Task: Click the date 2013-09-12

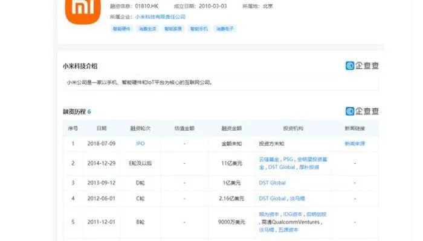Action: [102, 183]
